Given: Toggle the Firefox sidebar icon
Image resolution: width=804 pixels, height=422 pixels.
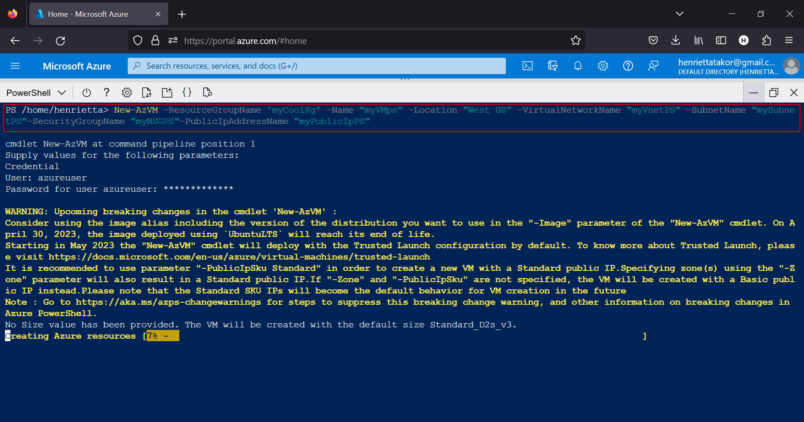Looking at the screenshot, I should pos(721,41).
